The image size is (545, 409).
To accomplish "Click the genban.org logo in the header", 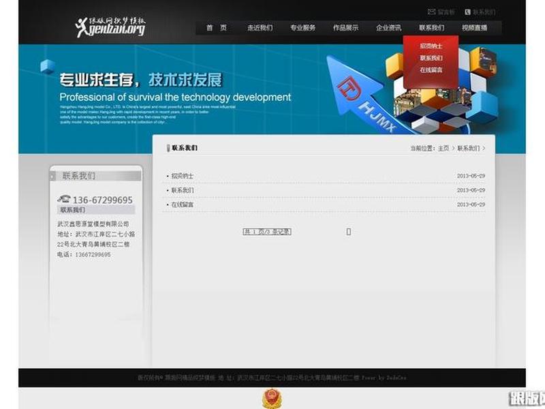I will (110, 27).
